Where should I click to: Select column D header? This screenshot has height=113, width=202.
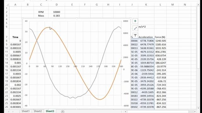(x=56, y=5)
